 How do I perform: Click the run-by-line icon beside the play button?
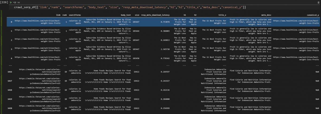tap(14, 2)
